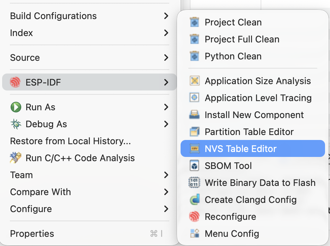Open Properties at the menu bottom
The width and height of the screenshot is (330, 246).
(32, 234)
